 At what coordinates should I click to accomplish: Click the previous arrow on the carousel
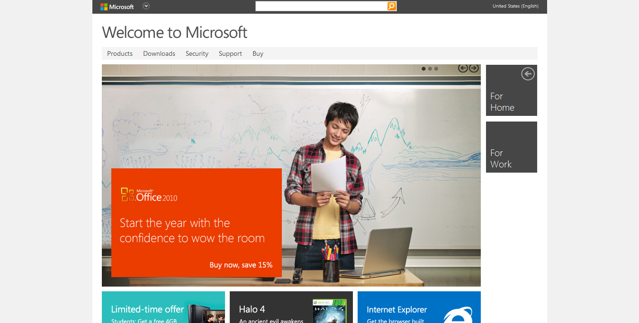463,68
